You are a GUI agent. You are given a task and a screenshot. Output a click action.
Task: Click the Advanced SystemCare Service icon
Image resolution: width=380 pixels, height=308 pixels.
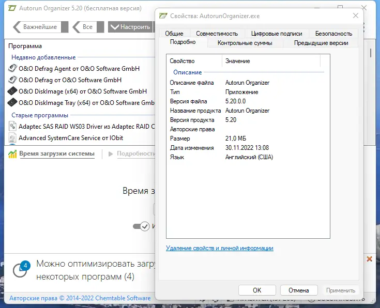tap(12, 137)
